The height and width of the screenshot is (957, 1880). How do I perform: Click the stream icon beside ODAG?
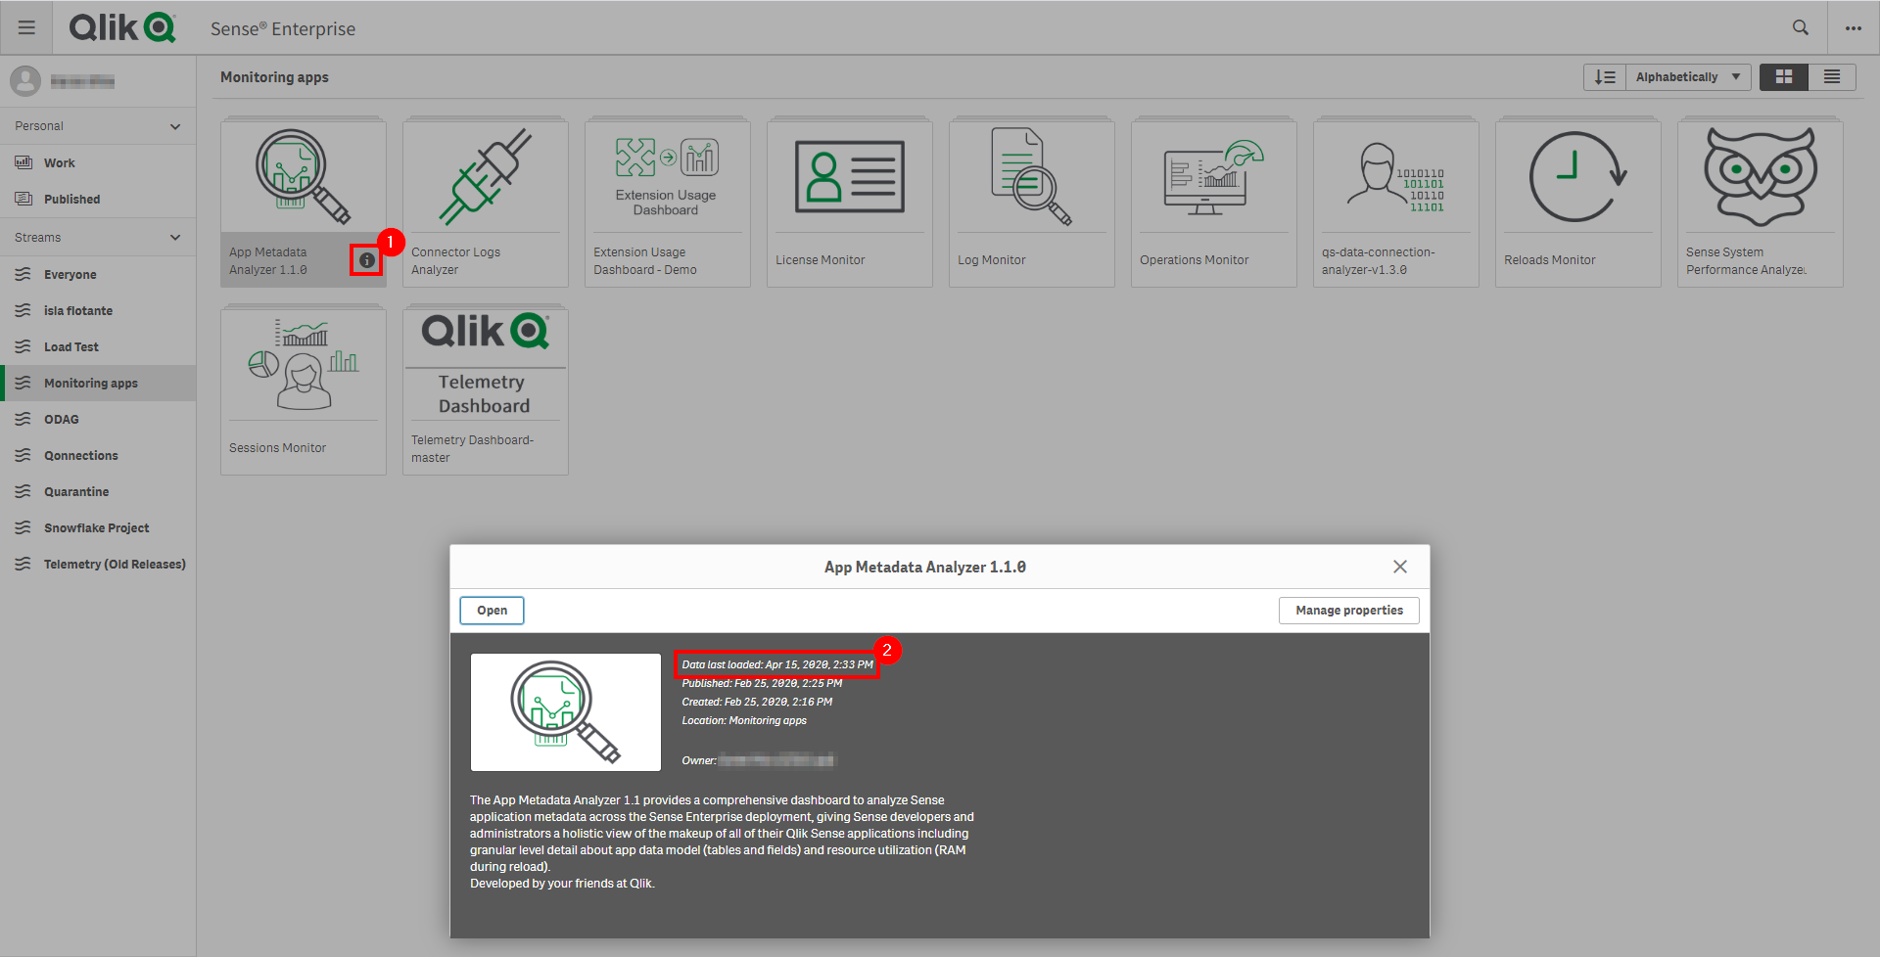[23, 419]
